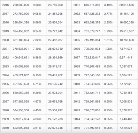The width and height of the screenshot is (138, 133).
Task: Select the 7.82% rate for 2020
Action: coord(38,40)
